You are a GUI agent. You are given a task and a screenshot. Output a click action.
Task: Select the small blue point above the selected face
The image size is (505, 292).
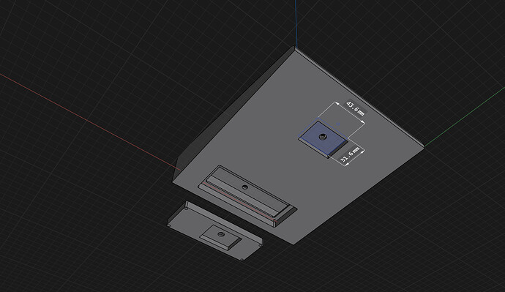click(338, 124)
